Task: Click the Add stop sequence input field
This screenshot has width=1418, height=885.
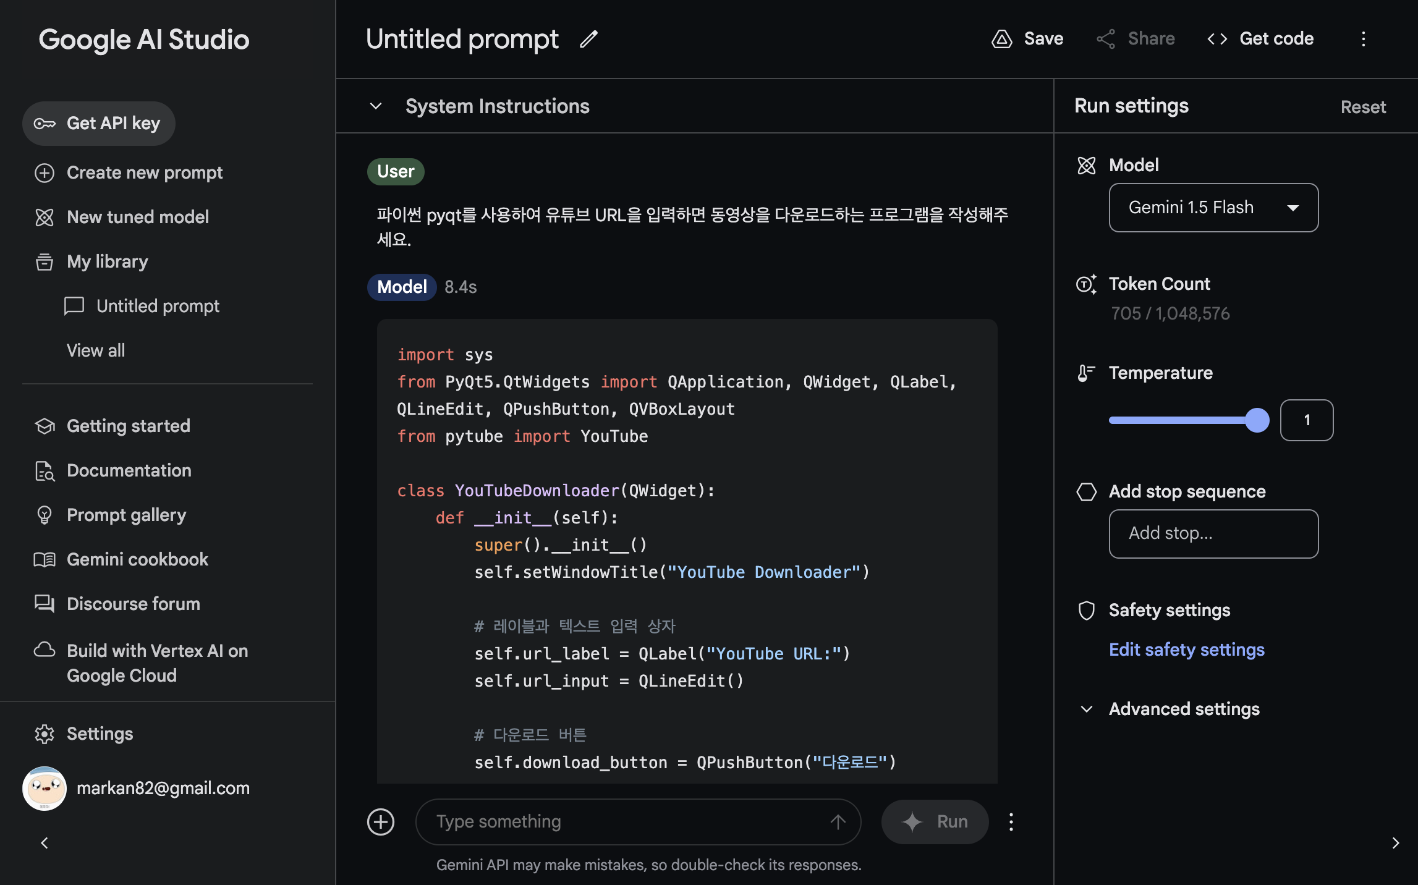Action: [x=1213, y=533]
